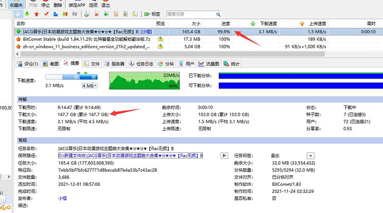Open the 任务标签 dropdown arrow
This screenshot has height=213, width=383.
(x=310, y=156)
